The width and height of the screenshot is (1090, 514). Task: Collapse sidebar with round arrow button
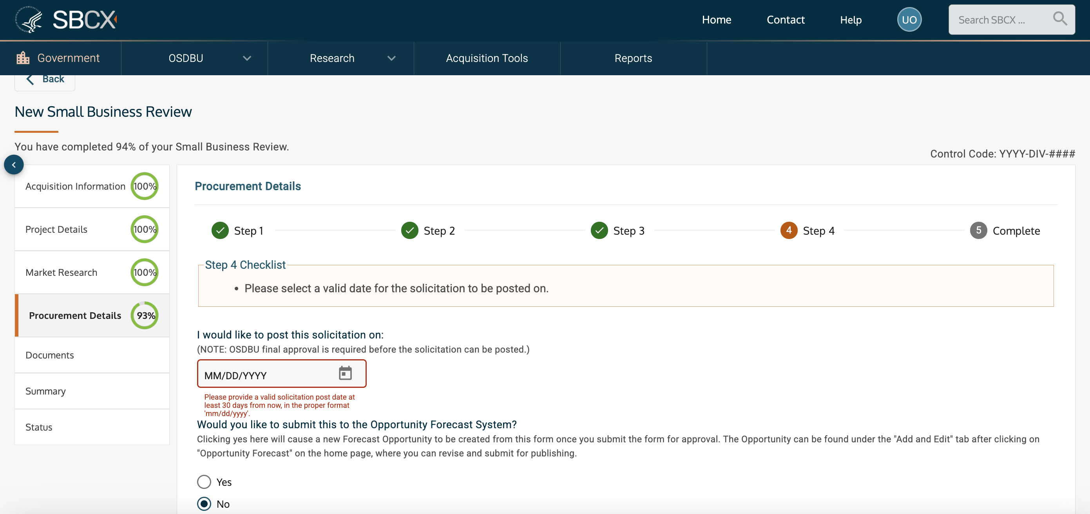point(14,165)
